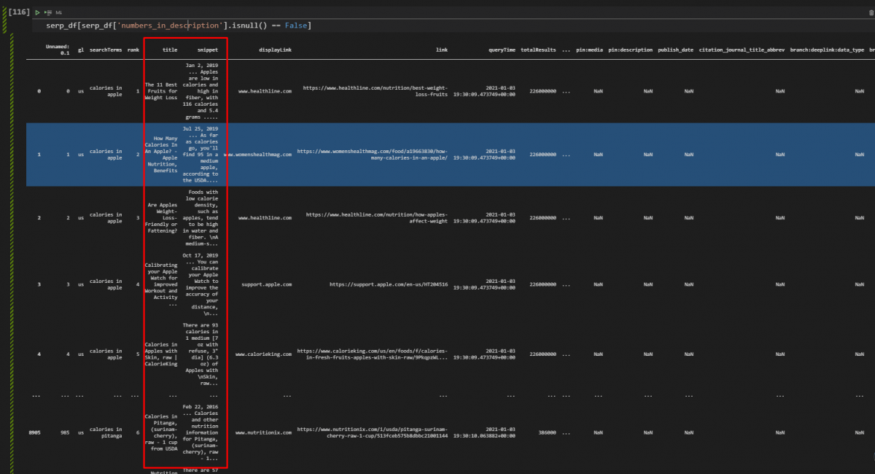The width and height of the screenshot is (875, 474).
Task: Click snippet starting 'Oct 17, 2019'
Action: 200,284
